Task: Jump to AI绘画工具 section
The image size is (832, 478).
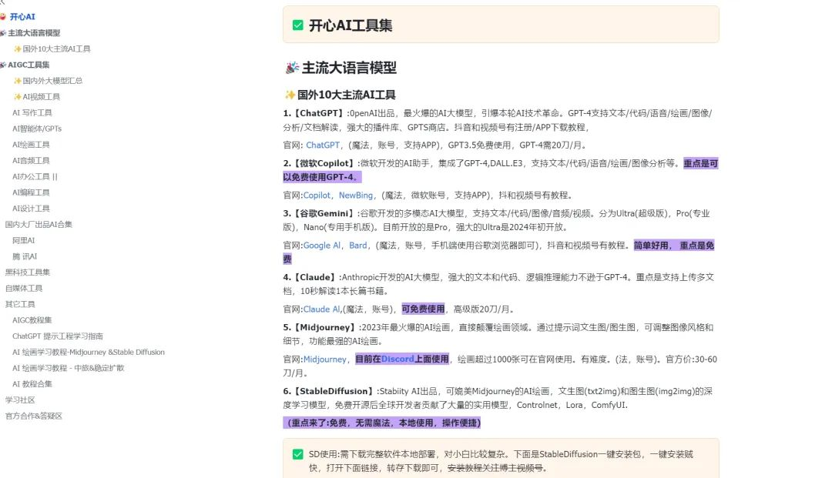Action: tap(31, 144)
